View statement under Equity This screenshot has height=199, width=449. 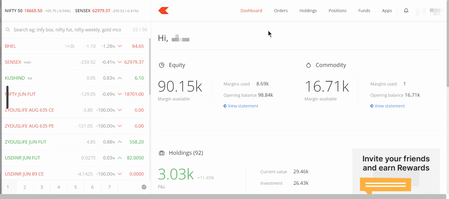(x=243, y=106)
